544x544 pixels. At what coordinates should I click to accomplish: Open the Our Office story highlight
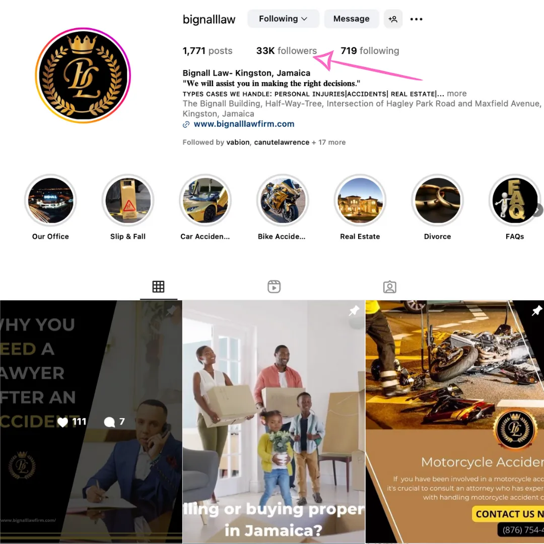[x=51, y=200]
